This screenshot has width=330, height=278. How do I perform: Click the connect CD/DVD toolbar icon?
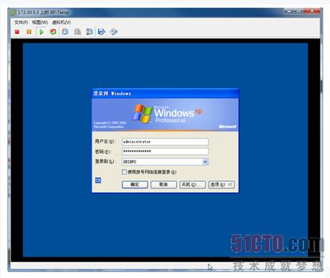pyautogui.click(x=113, y=32)
